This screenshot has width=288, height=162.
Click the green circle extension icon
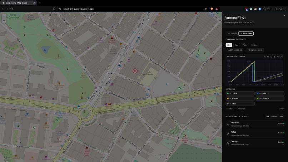[x=251, y=9]
